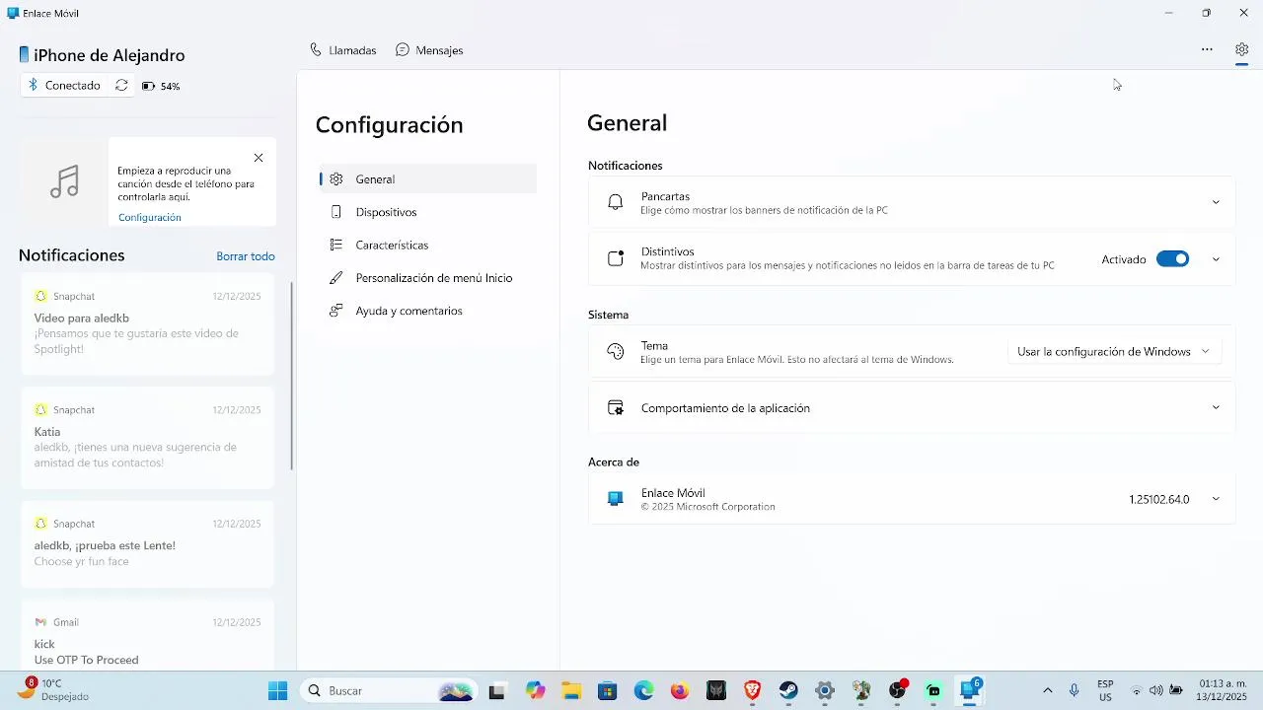This screenshot has width=1263, height=710.
Task: Open the Configuración link in music card
Action: pos(150,217)
